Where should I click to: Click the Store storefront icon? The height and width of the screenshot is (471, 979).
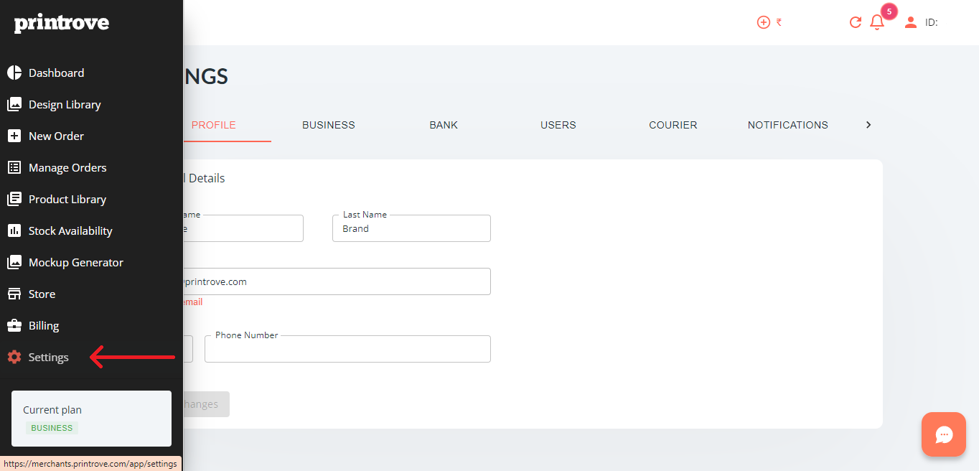(x=14, y=294)
